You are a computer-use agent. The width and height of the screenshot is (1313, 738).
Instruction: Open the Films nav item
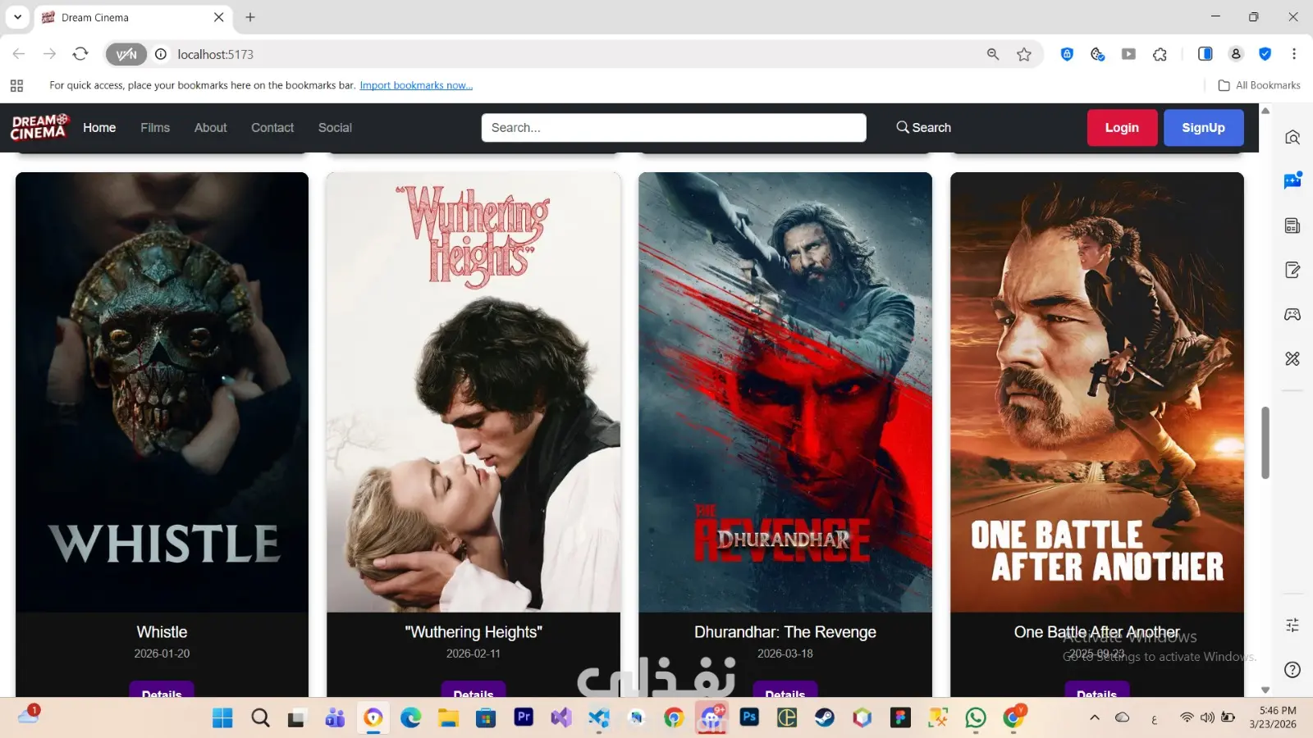tap(155, 127)
